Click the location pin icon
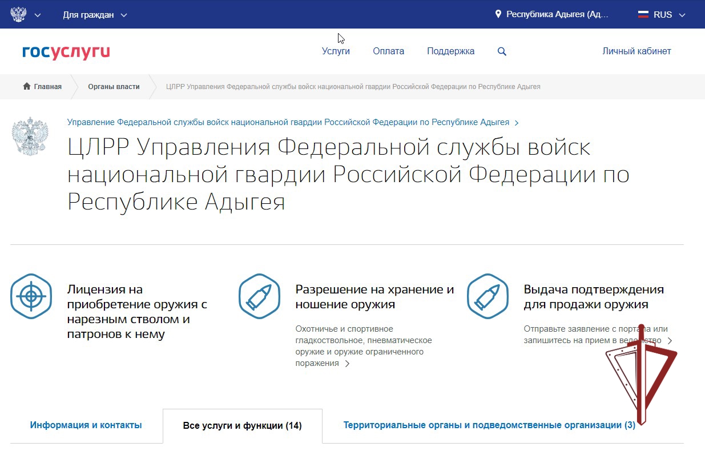This screenshot has height=455, width=705. coord(498,14)
